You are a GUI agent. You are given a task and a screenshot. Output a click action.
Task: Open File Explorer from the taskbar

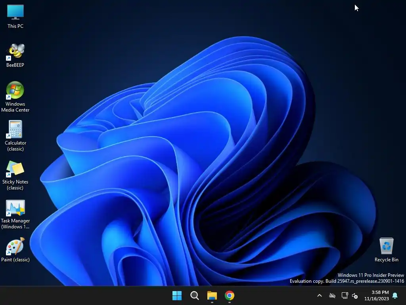(212, 295)
